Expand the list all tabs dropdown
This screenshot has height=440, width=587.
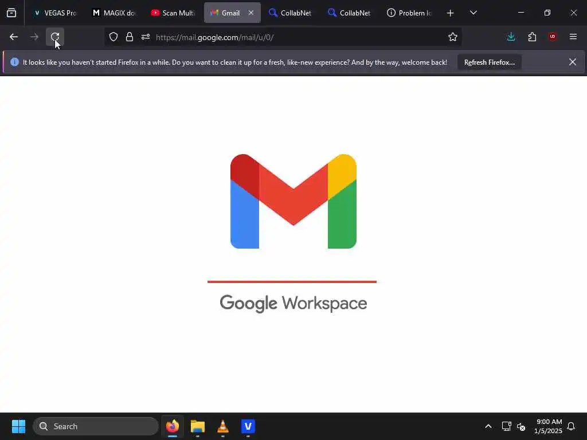pos(473,13)
